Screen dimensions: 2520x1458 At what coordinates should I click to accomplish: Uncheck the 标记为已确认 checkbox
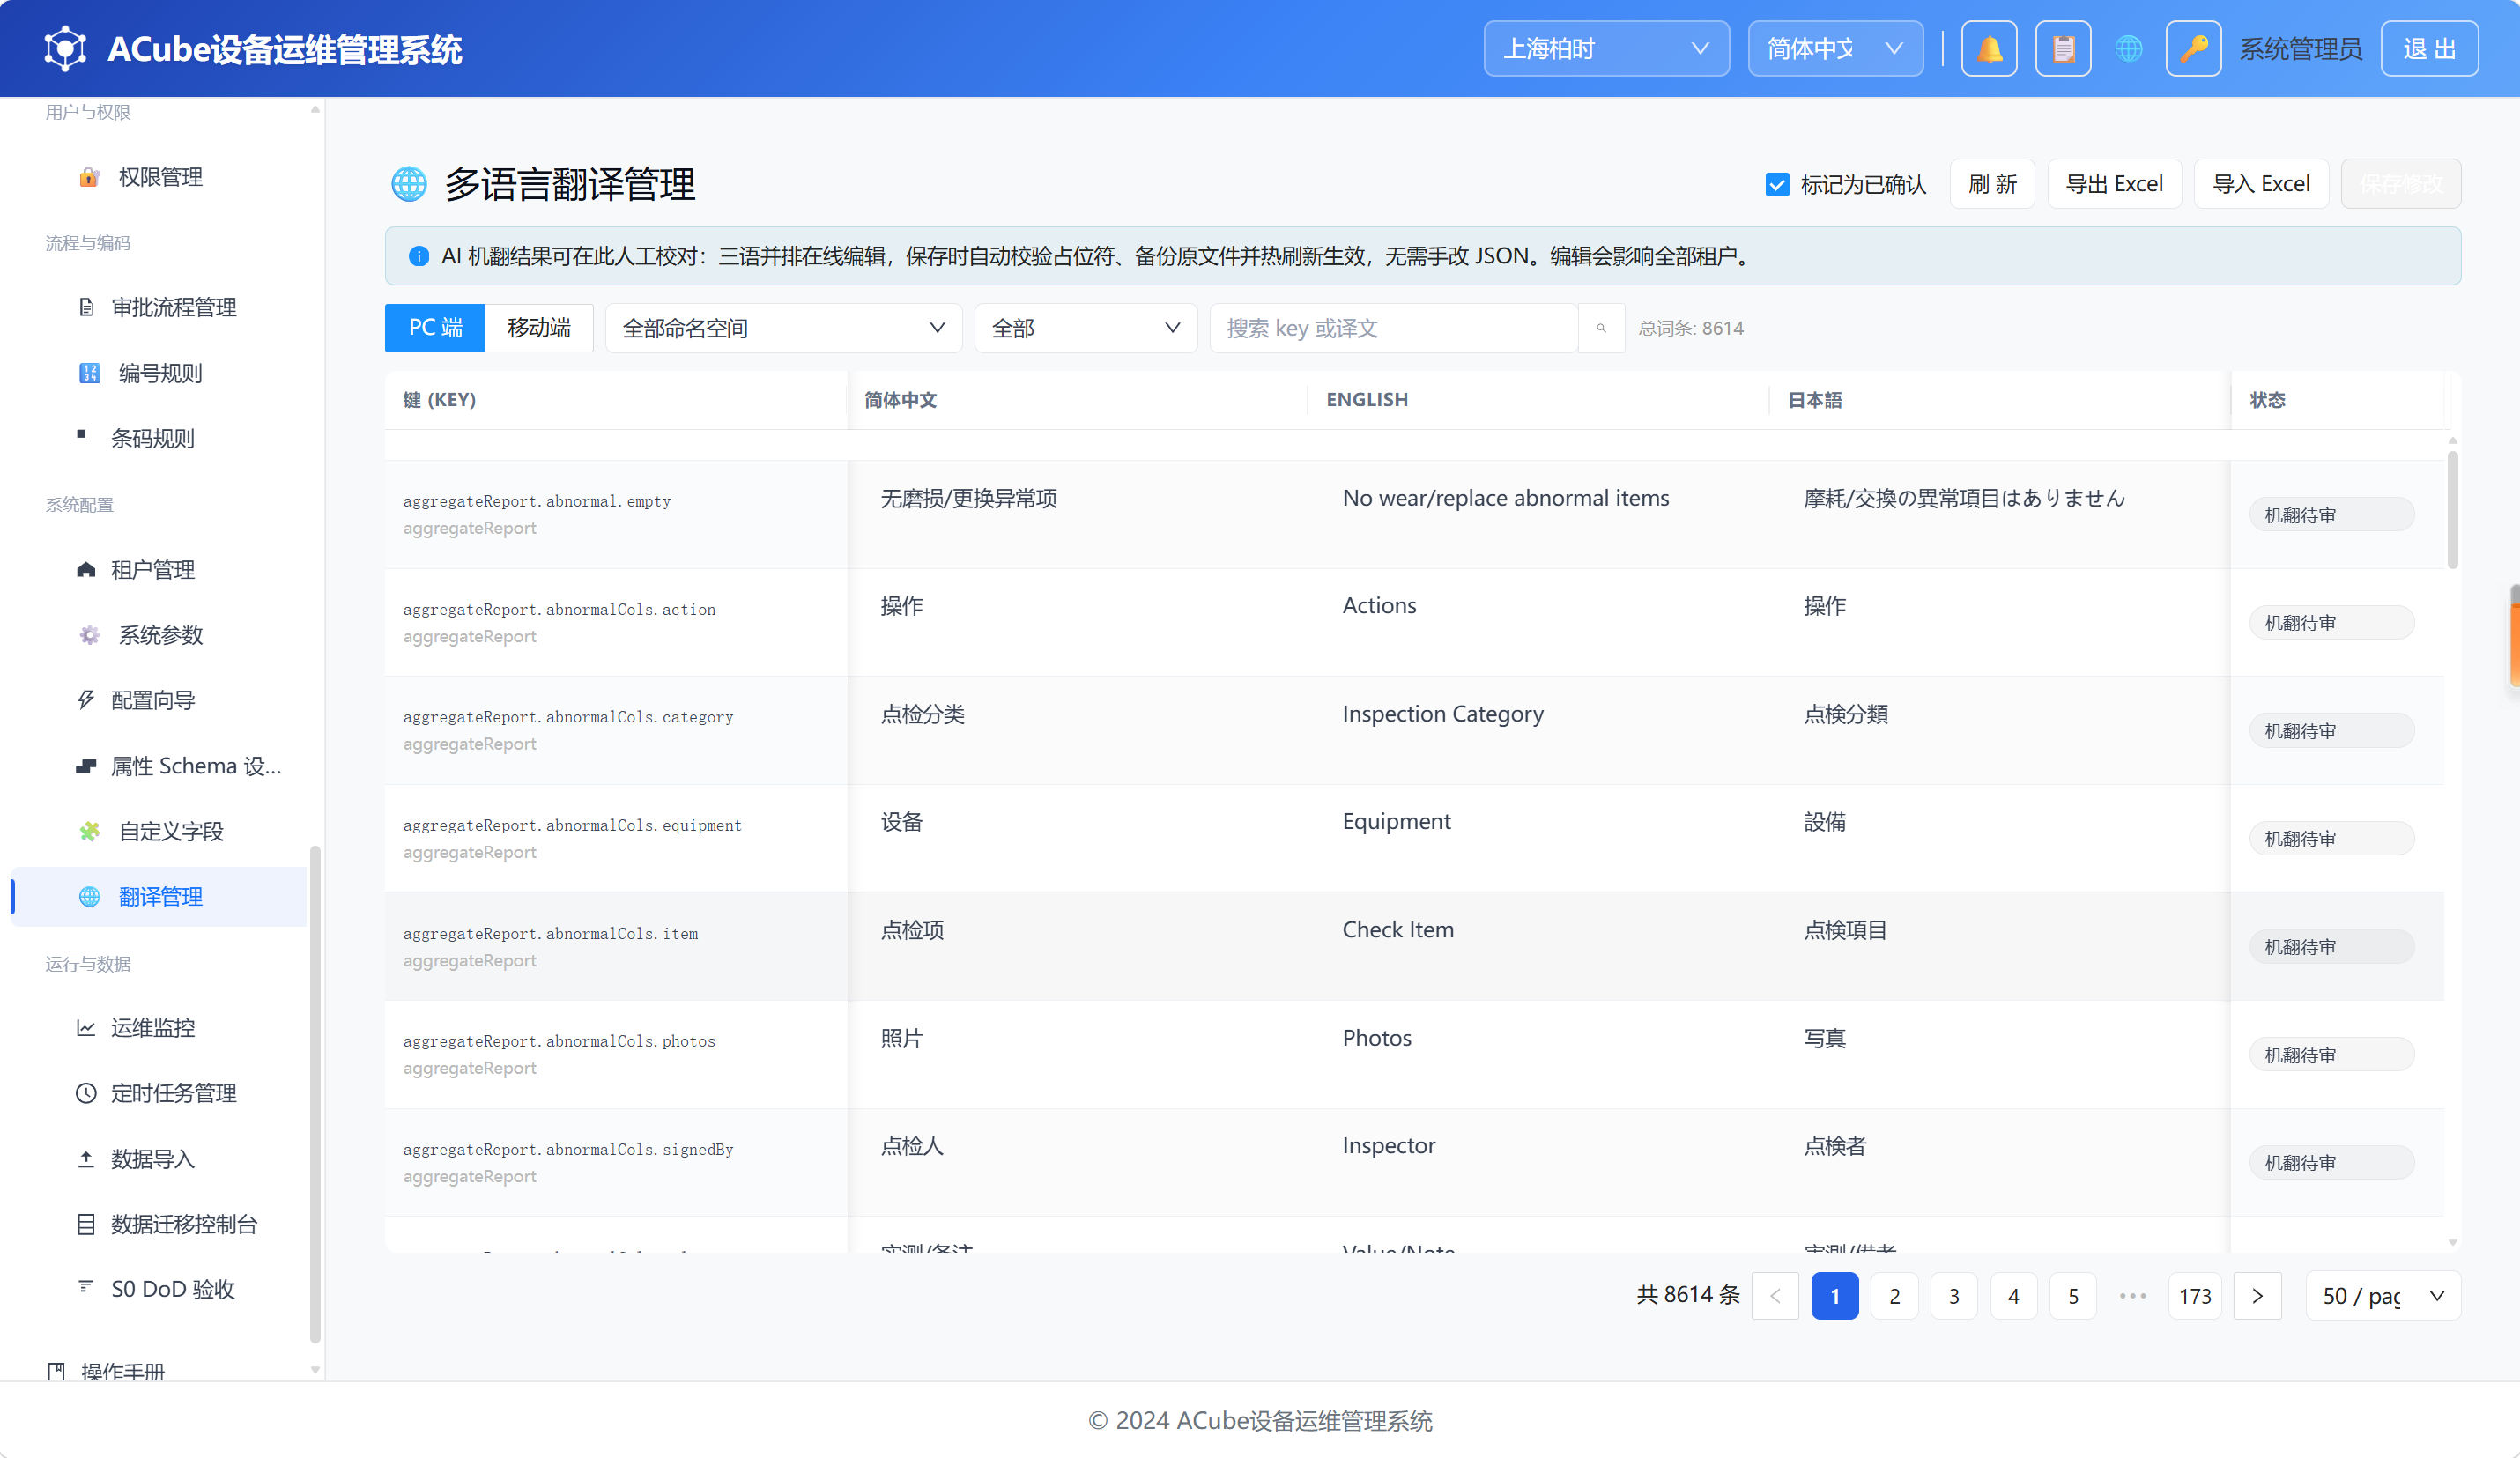(1777, 184)
